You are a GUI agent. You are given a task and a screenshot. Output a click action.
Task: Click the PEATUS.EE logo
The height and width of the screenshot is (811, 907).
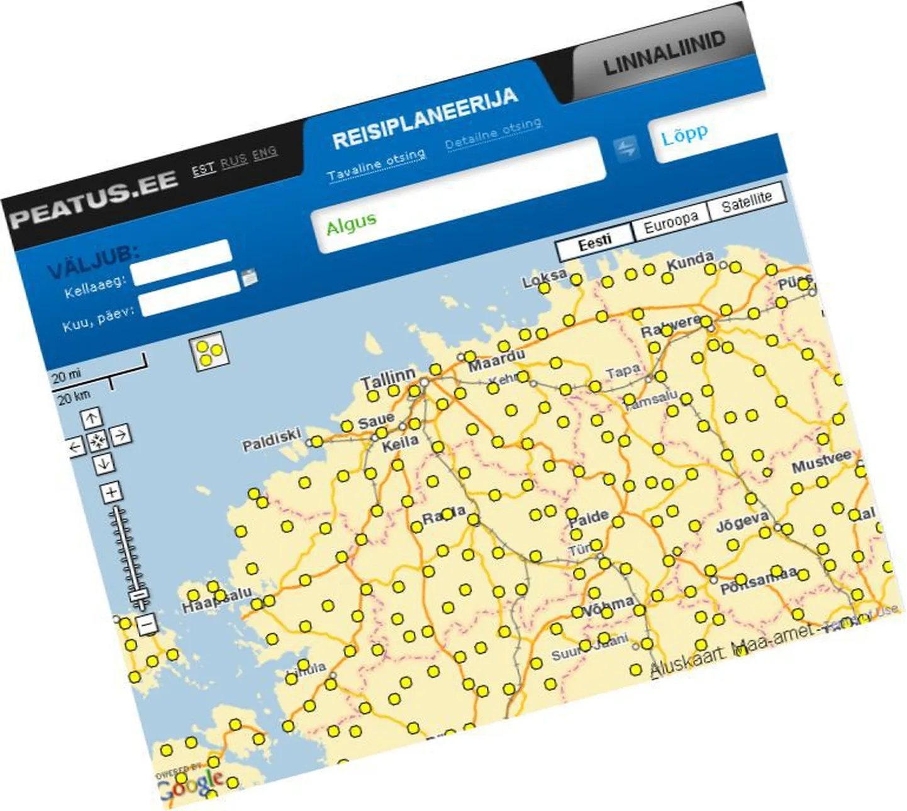point(94,199)
